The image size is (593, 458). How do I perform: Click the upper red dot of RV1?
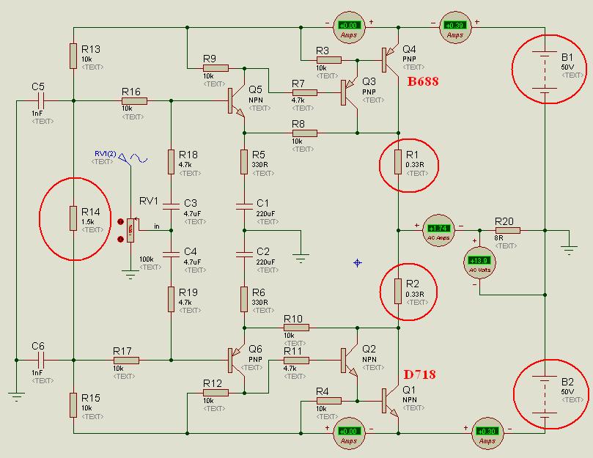(x=121, y=221)
